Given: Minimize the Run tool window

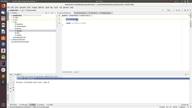Looking at the screenshot, I should [188, 74].
